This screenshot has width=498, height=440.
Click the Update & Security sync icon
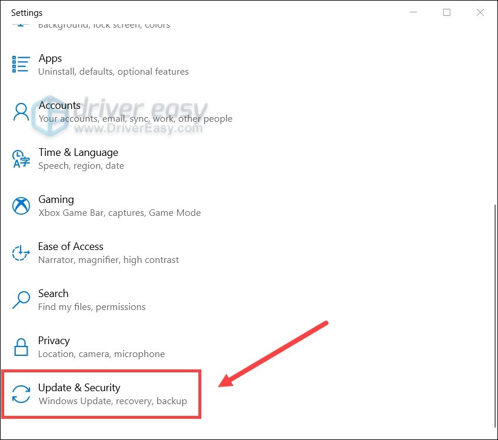pos(21,394)
